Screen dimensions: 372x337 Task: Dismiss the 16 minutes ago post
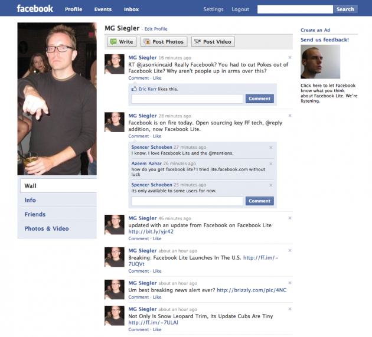(x=290, y=57)
